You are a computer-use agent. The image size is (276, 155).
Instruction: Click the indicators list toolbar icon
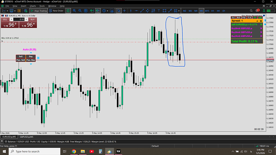12,11
